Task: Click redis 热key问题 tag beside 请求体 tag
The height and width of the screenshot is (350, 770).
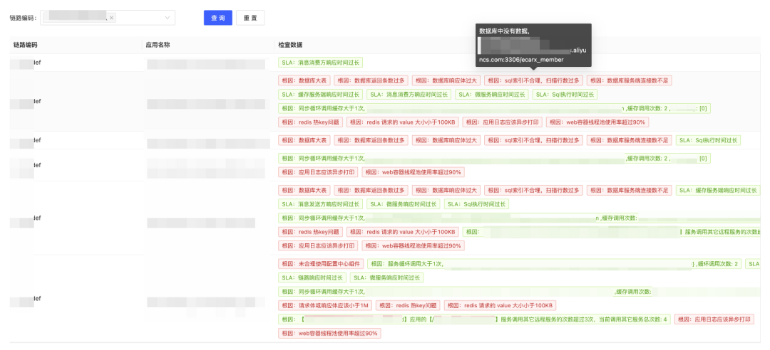Action: coord(408,305)
